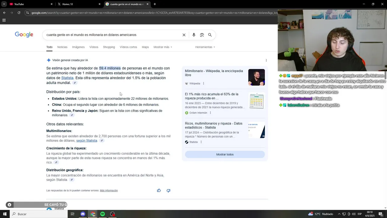Click Wikipedia result thumbnail image
This screenshot has width=387, height=218.
coord(256,77)
